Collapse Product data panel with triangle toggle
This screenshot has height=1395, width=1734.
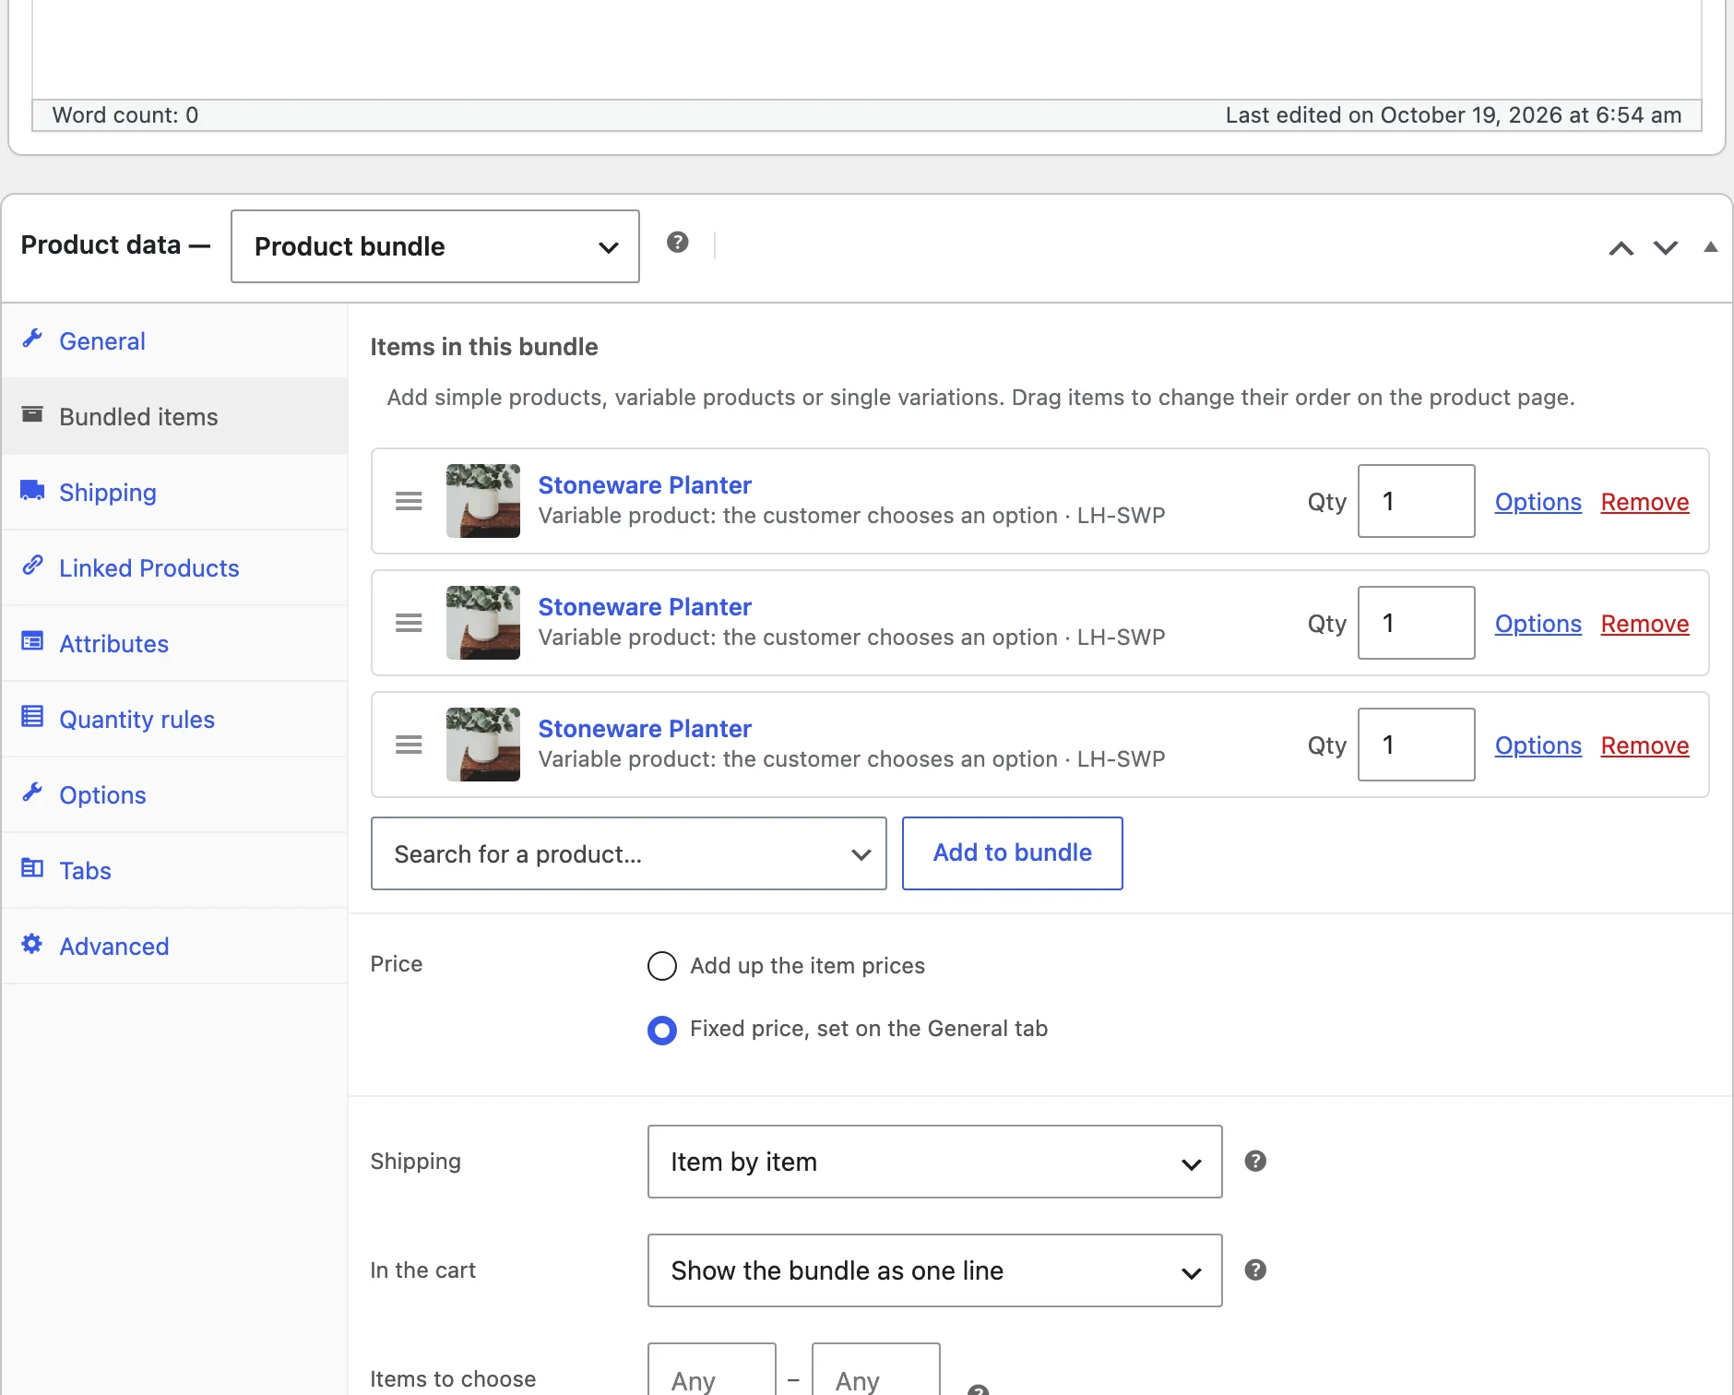(x=1711, y=247)
